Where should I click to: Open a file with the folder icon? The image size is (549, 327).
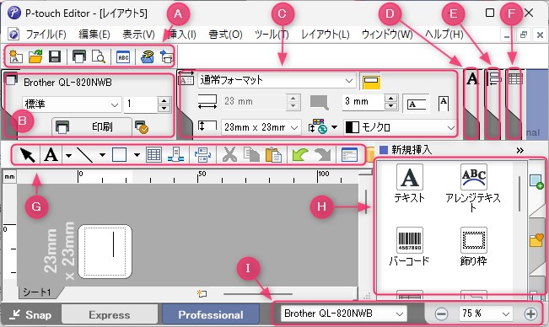click(x=35, y=56)
